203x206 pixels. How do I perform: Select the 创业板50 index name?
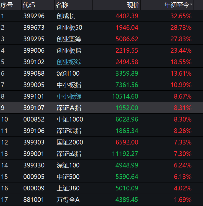point(69,28)
